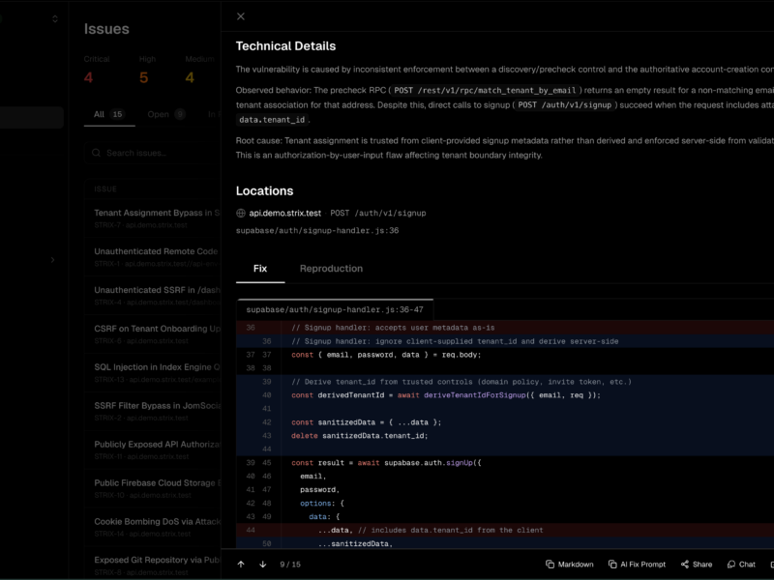Click the globe icon beside api.demo.strix.test

(x=242, y=213)
